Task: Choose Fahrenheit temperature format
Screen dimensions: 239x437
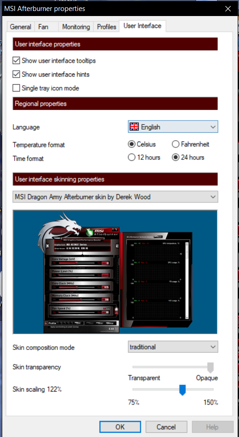Action: (175, 144)
